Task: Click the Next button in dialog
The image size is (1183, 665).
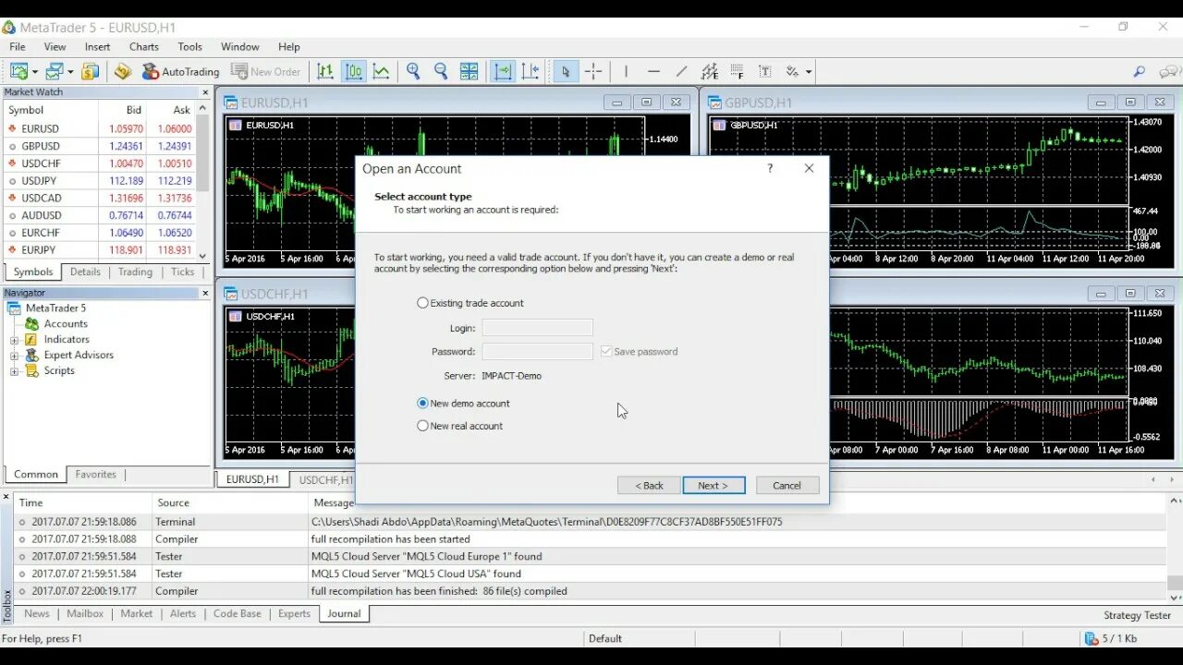Action: pos(713,486)
